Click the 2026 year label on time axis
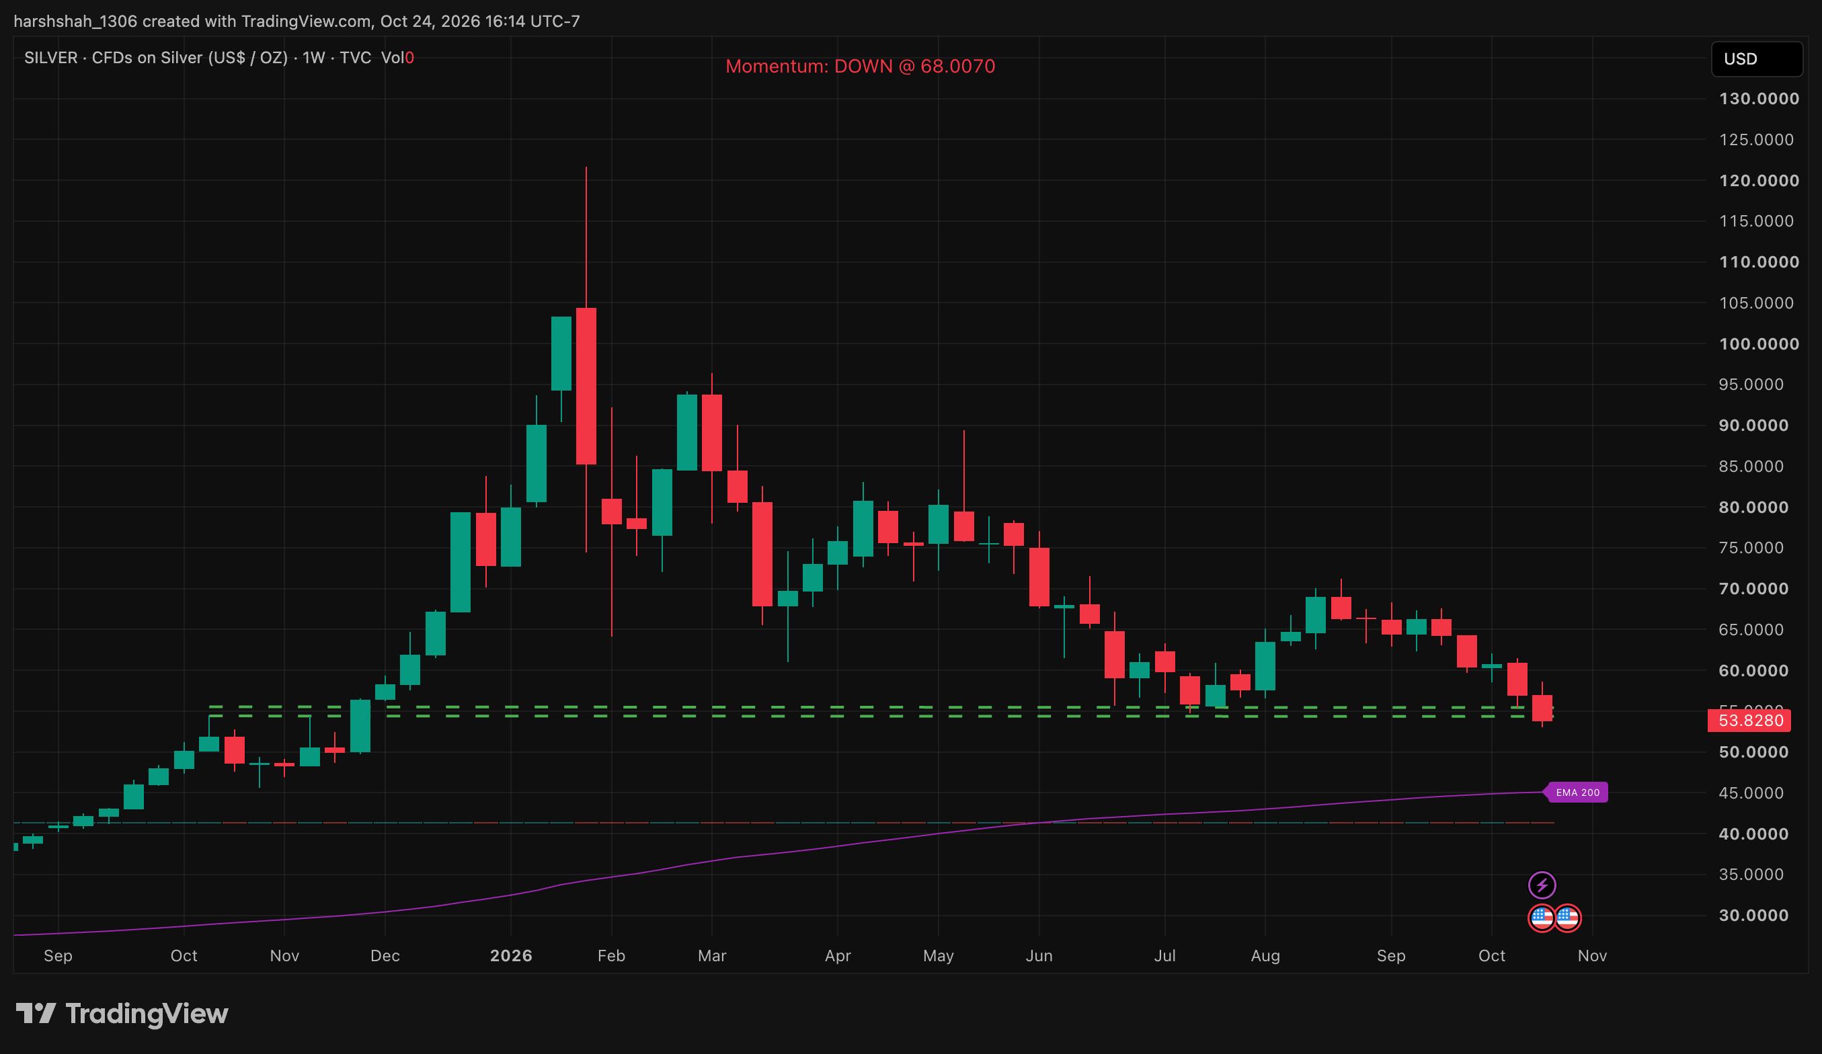The width and height of the screenshot is (1822, 1054). tap(511, 956)
